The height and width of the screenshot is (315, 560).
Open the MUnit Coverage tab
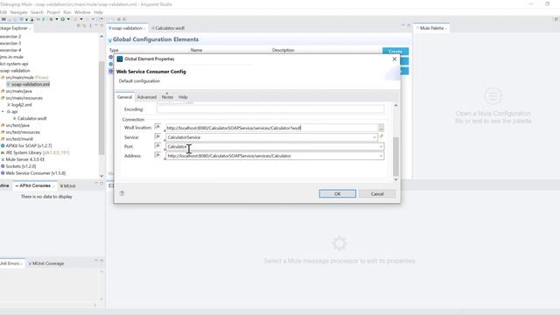(46, 263)
